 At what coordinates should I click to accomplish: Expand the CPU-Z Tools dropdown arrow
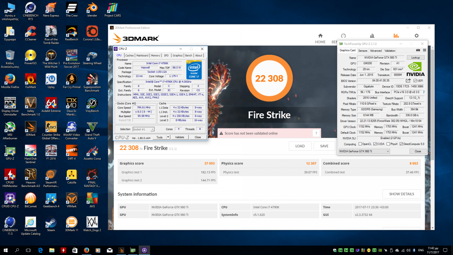click(x=168, y=137)
